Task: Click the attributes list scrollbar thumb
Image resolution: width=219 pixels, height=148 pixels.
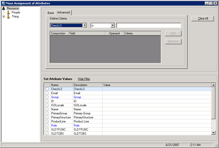Action: click(213, 103)
